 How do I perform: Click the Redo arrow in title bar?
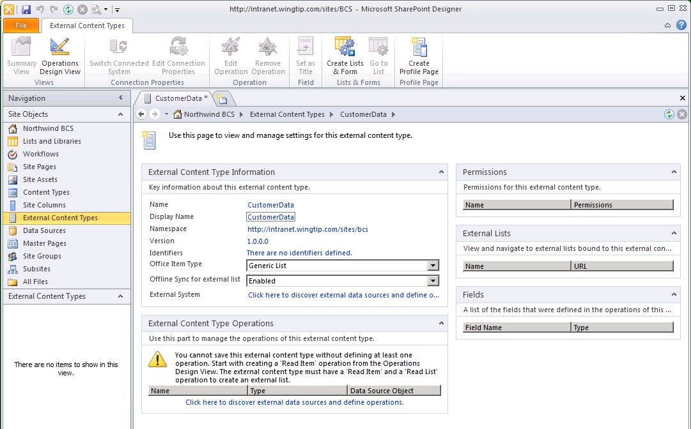click(54, 9)
